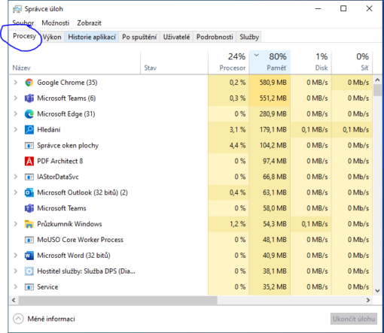
Task: Open the Soubor menu
Action: [23, 23]
